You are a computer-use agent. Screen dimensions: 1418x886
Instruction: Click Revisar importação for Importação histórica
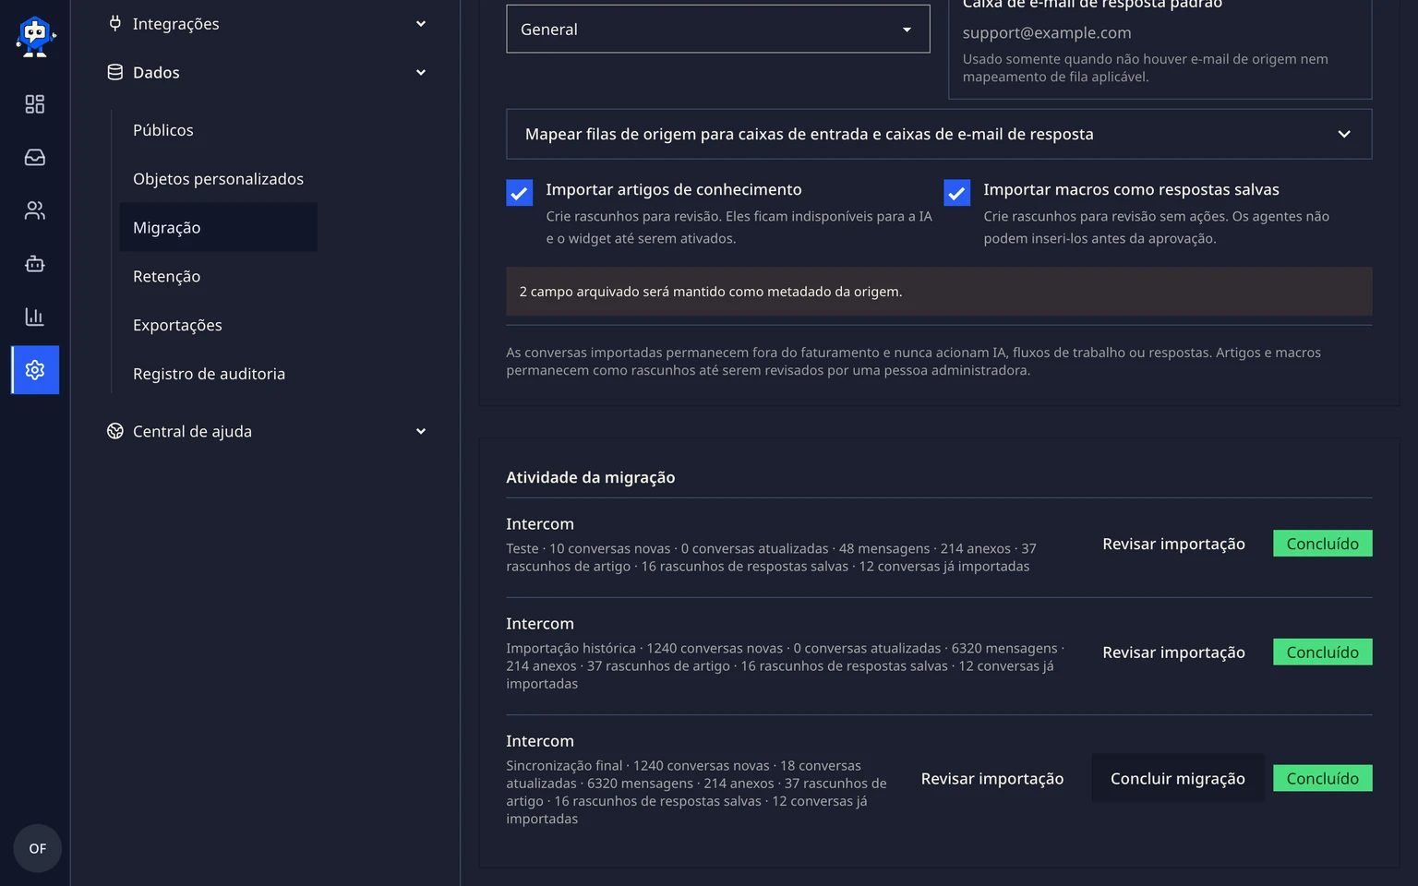pyautogui.click(x=1173, y=652)
